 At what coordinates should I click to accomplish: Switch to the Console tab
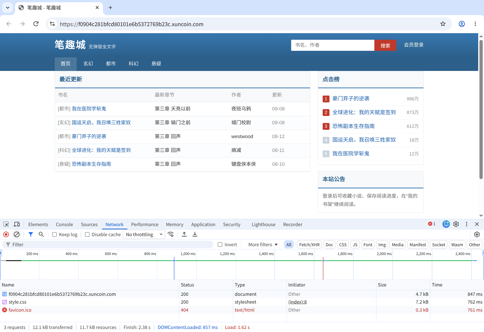point(64,224)
